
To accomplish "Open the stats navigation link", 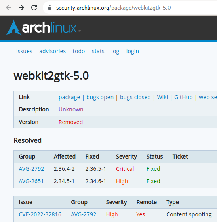I will point(98,51).
